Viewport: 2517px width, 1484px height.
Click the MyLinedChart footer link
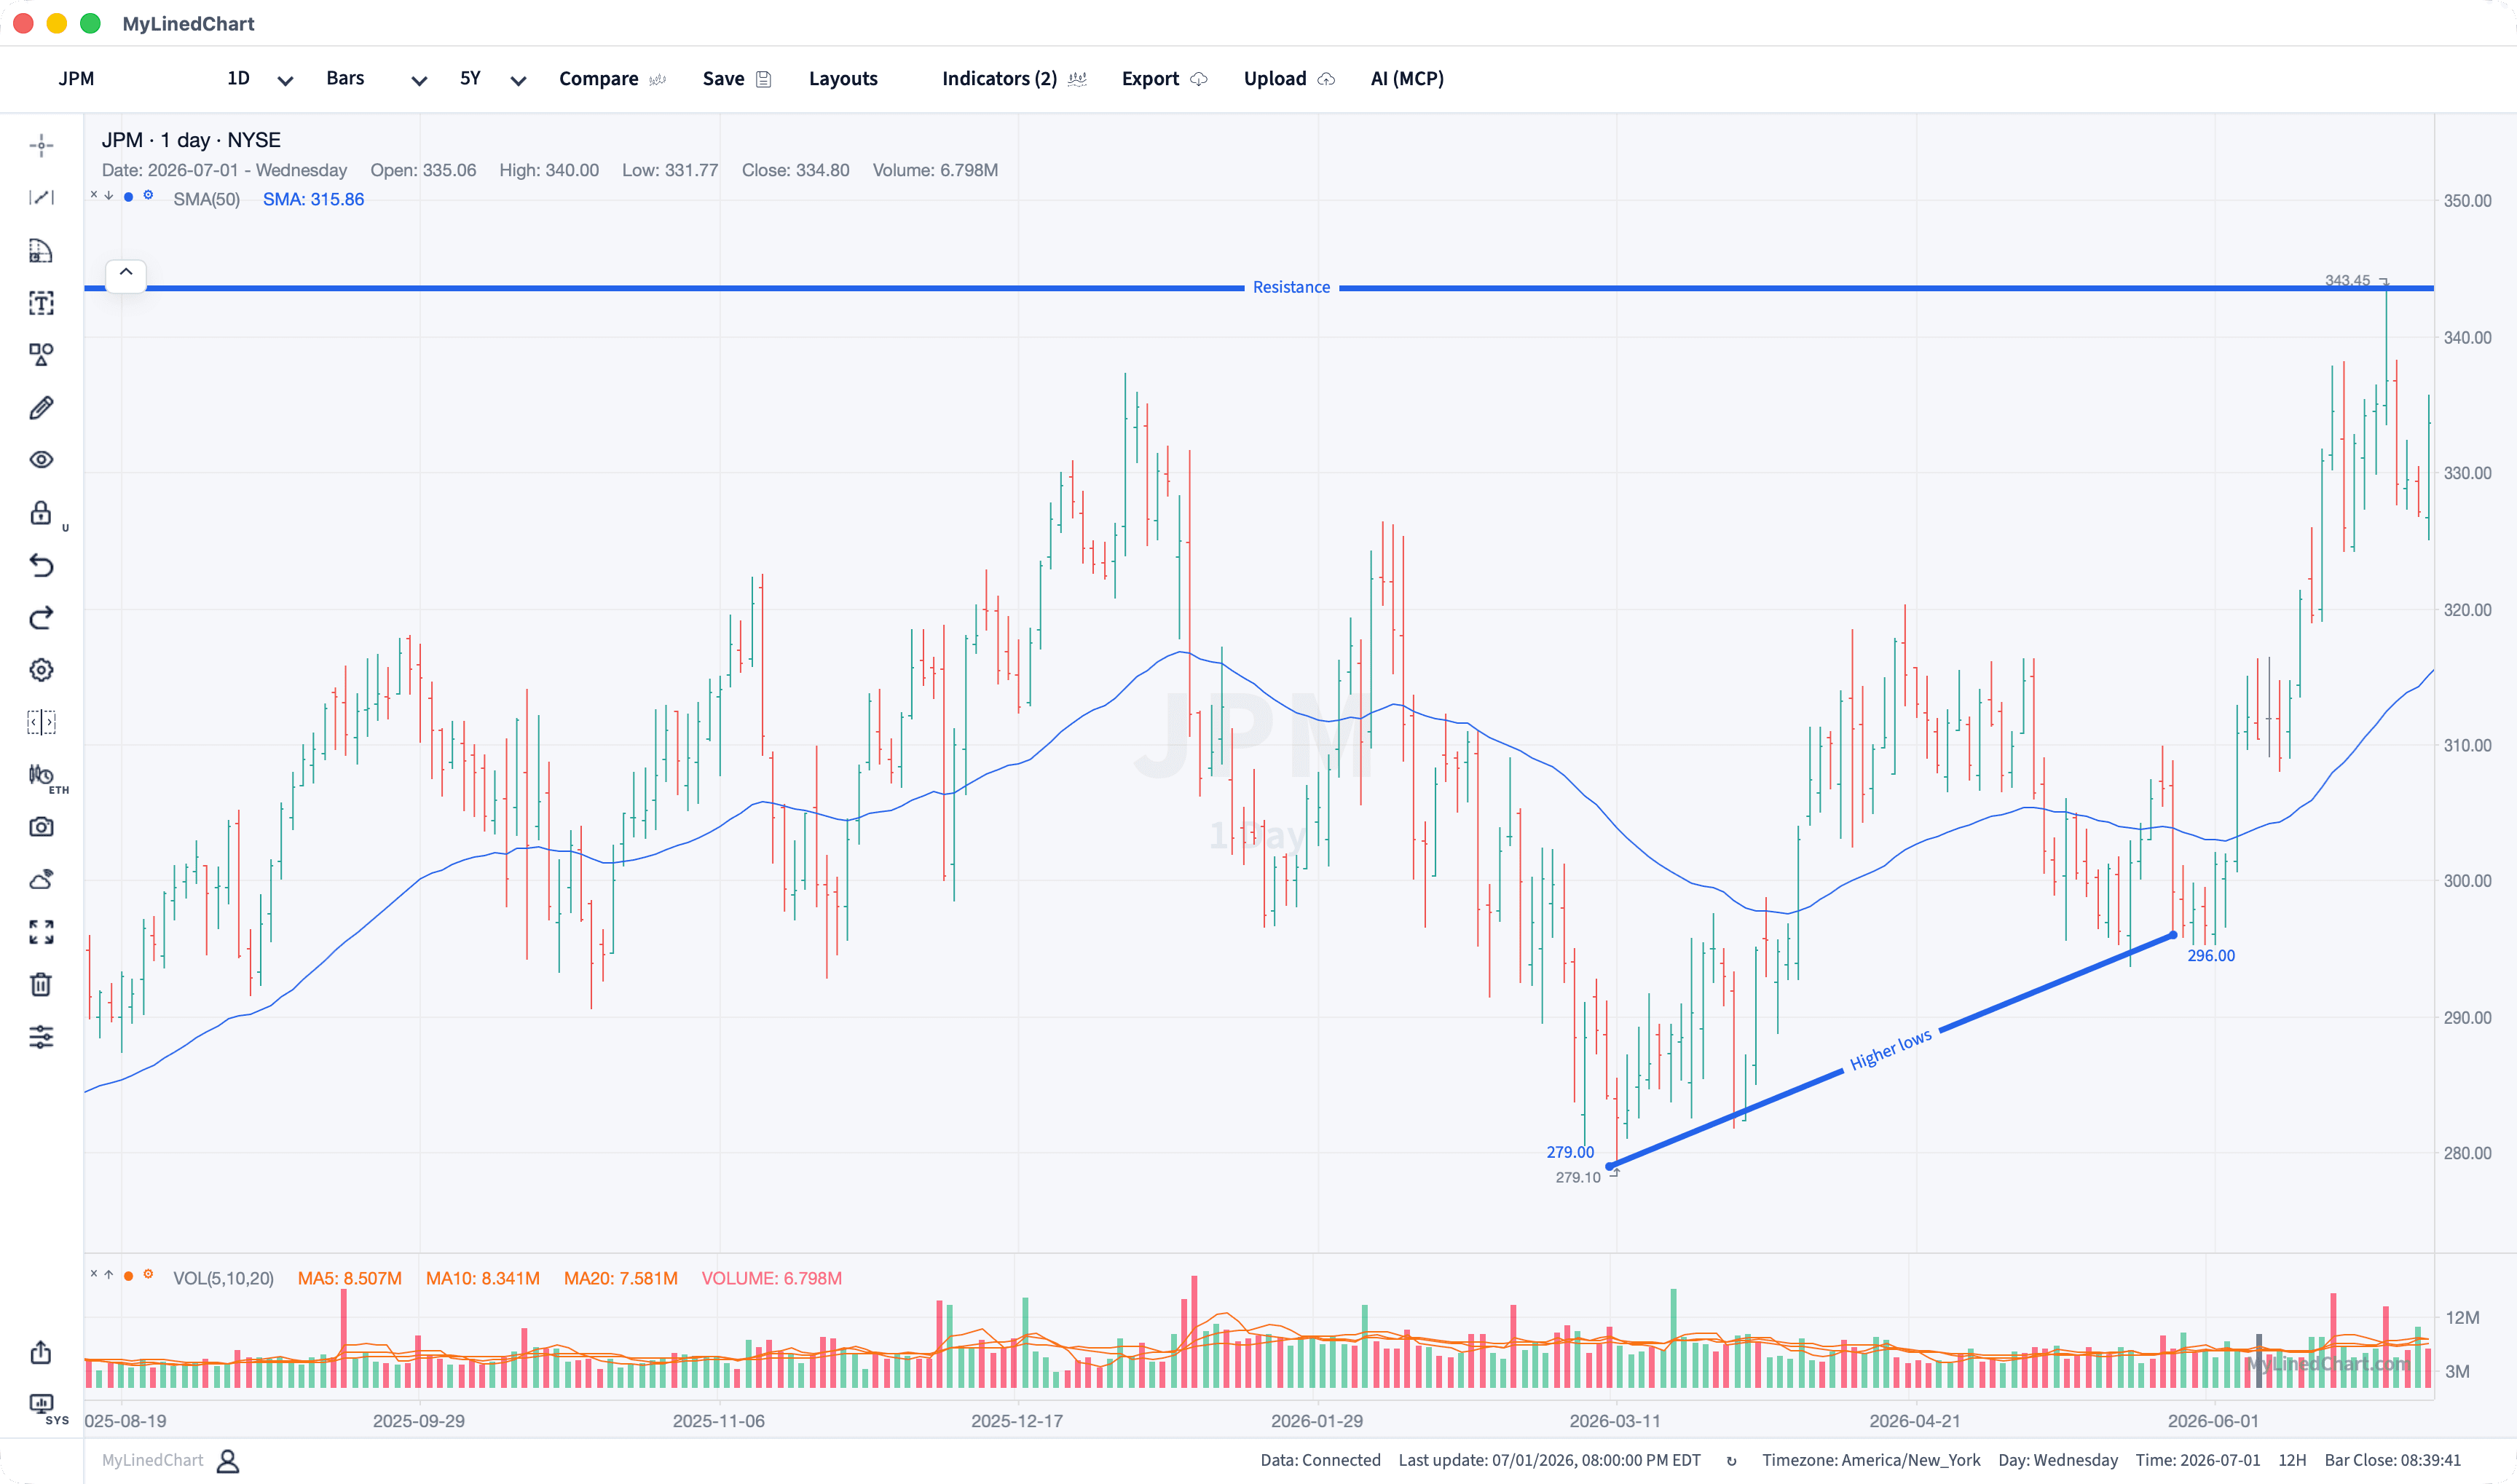pos(152,1460)
